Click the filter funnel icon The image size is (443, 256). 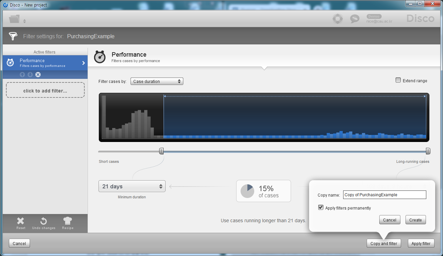[13, 36]
